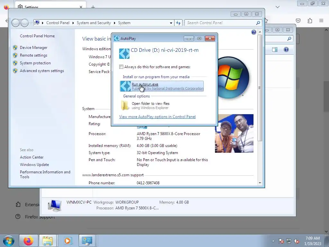Click the shield icon beside System protection

pos(15,63)
